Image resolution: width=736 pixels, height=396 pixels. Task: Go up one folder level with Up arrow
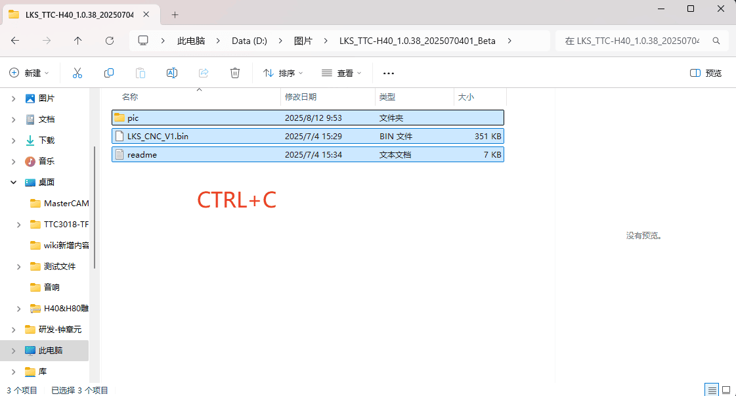[78, 41]
